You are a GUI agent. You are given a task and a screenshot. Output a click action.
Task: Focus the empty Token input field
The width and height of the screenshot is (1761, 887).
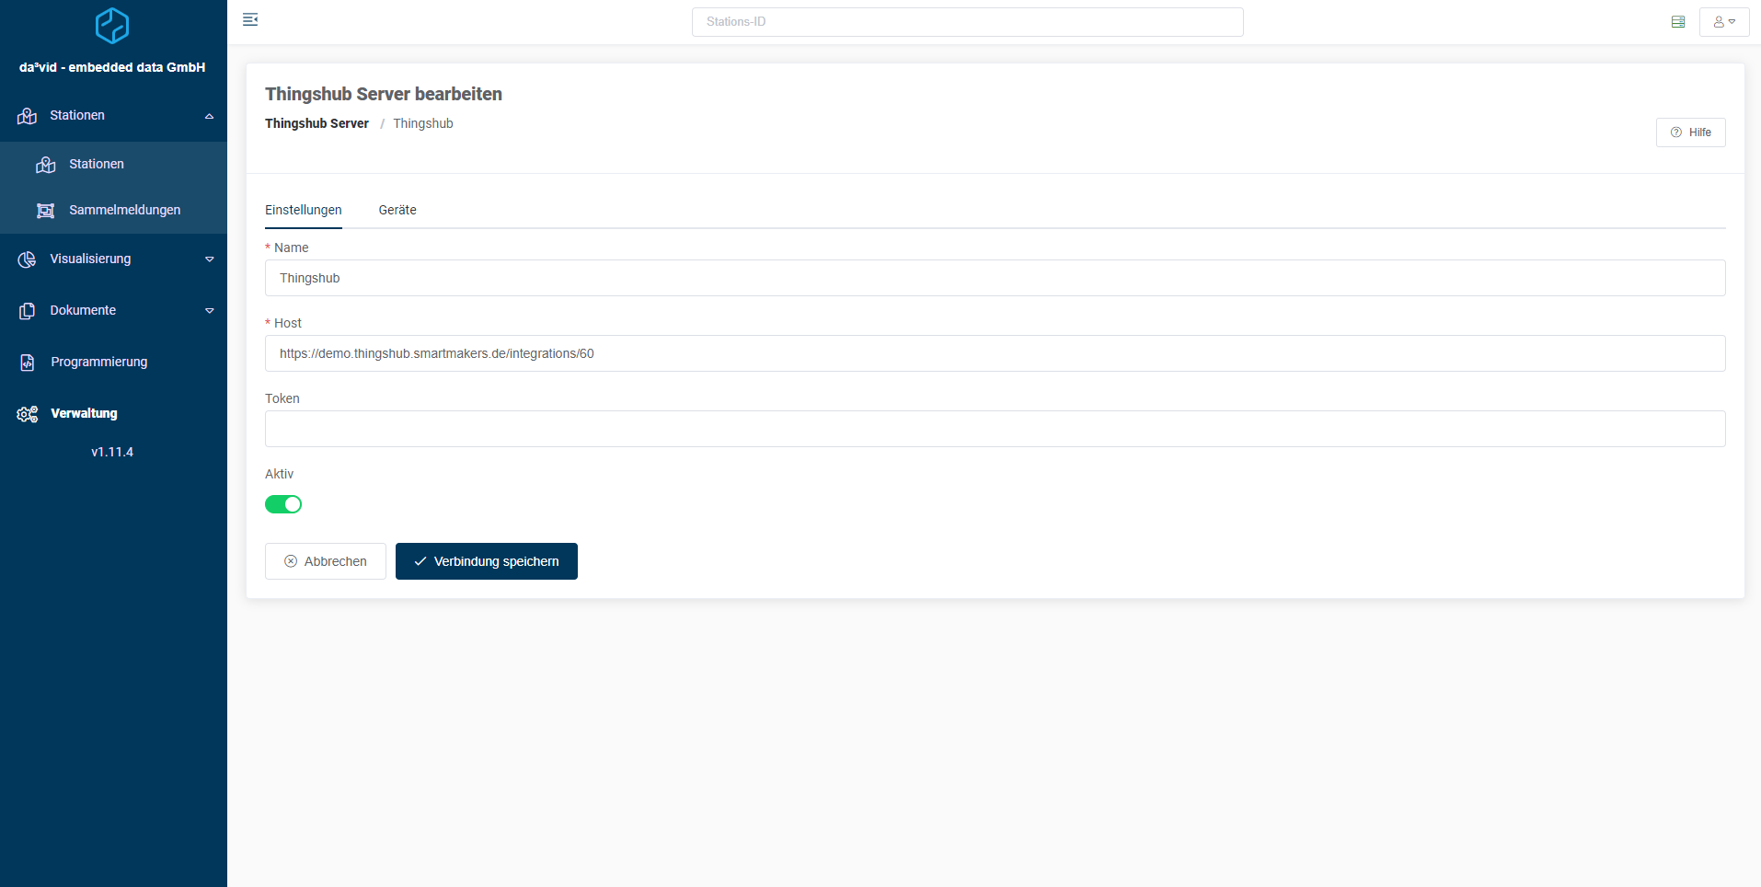(995, 429)
